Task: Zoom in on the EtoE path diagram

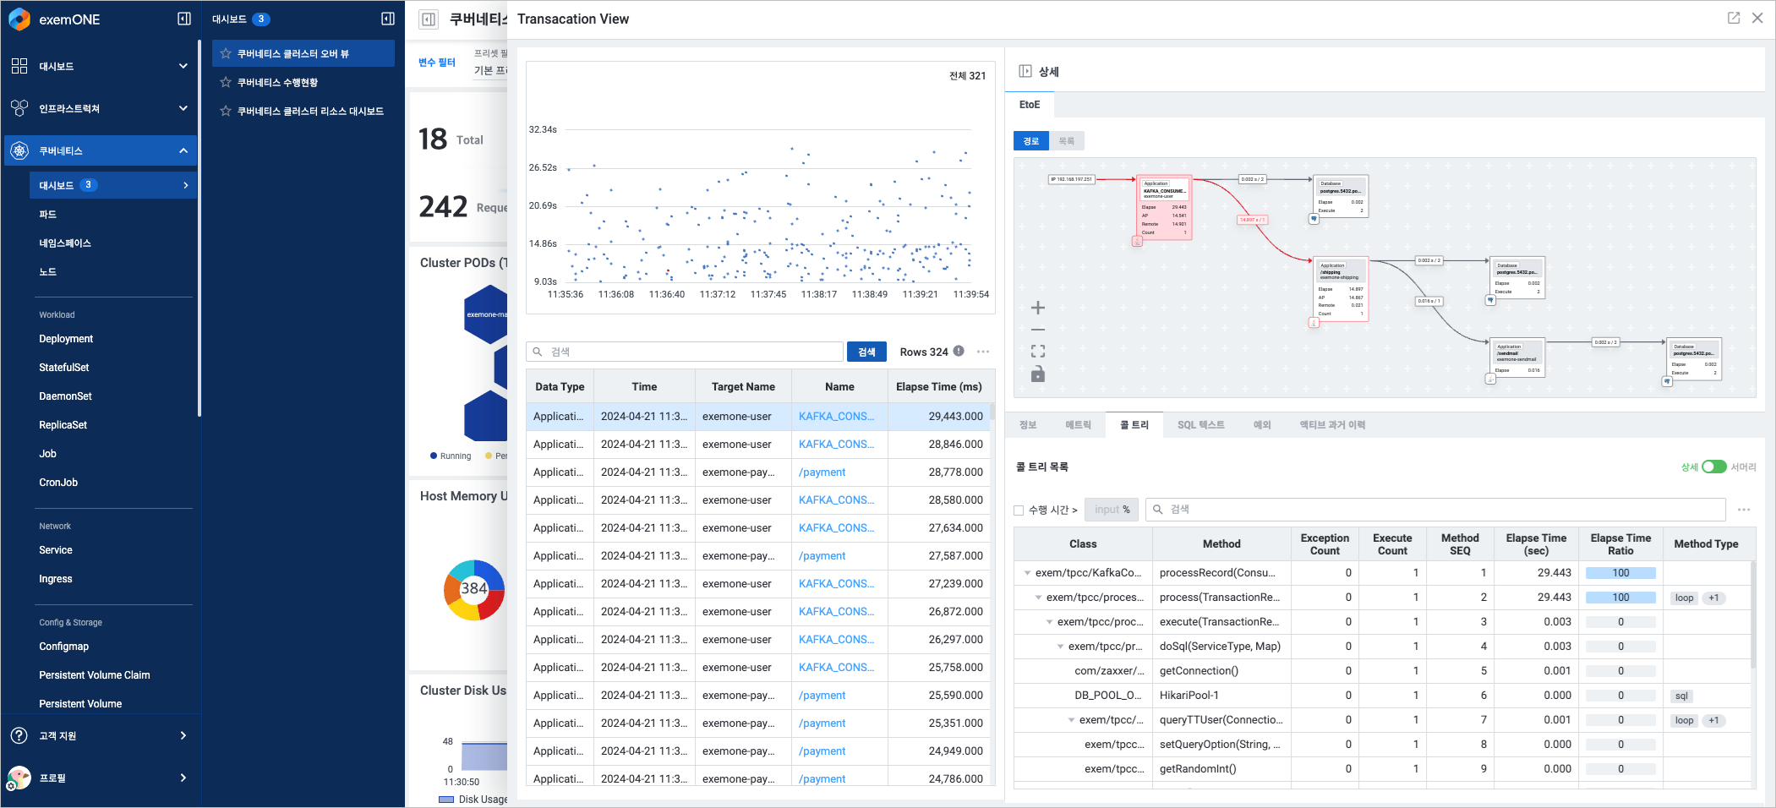Action: coord(1038,308)
